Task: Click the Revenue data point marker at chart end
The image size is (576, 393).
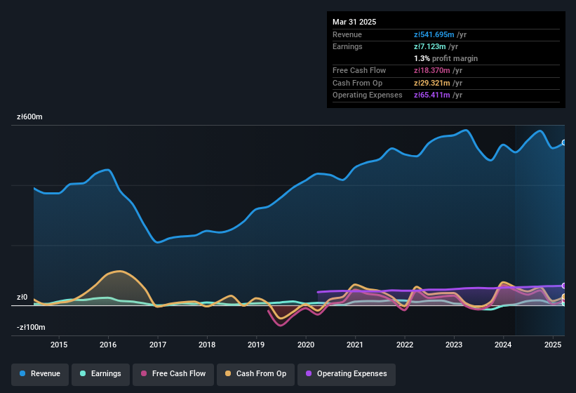Action: [564, 142]
